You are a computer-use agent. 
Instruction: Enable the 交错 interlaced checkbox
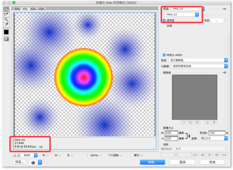point(164,26)
